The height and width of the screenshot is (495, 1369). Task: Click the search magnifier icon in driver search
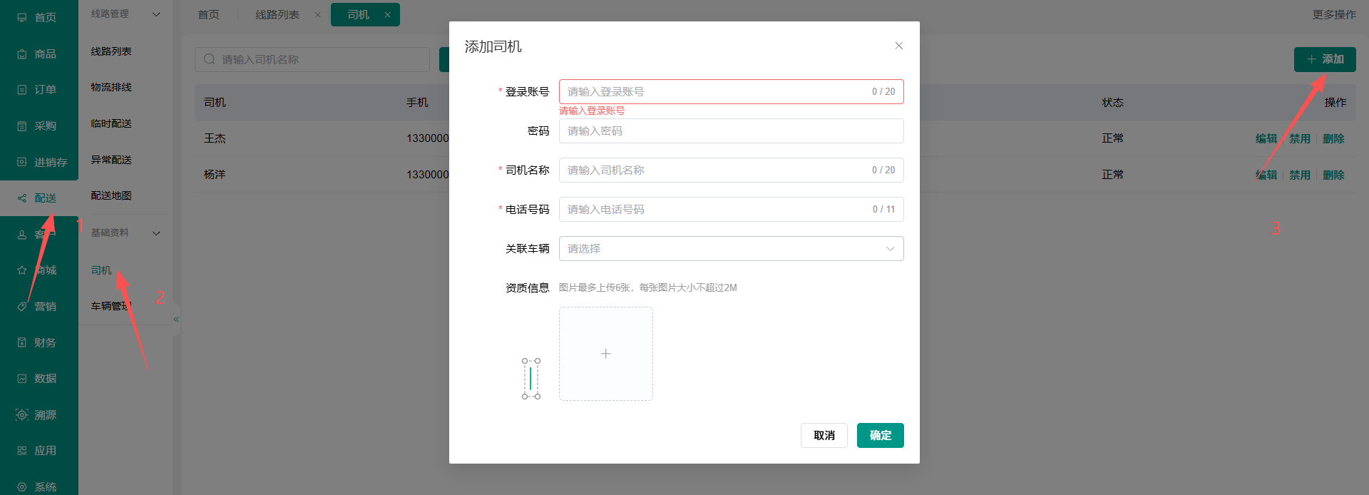click(x=210, y=59)
